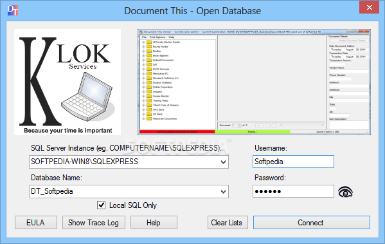The width and height of the screenshot is (385, 244).
Task: Click the DT_Softpedia database name text
Action: [52, 191]
